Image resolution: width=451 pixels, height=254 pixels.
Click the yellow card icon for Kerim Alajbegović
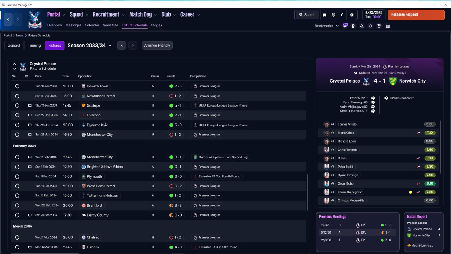tap(410, 192)
